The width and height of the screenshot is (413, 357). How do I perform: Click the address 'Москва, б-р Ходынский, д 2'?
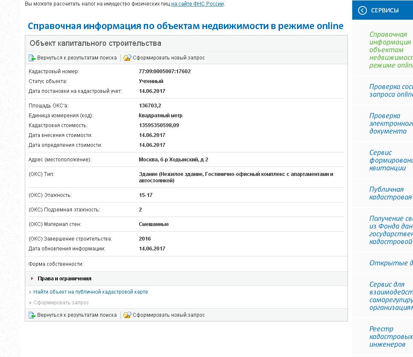173,159
